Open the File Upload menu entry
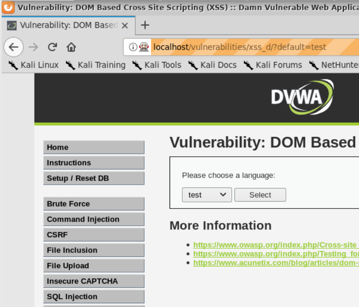The width and height of the screenshot is (359, 307). point(94,266)
